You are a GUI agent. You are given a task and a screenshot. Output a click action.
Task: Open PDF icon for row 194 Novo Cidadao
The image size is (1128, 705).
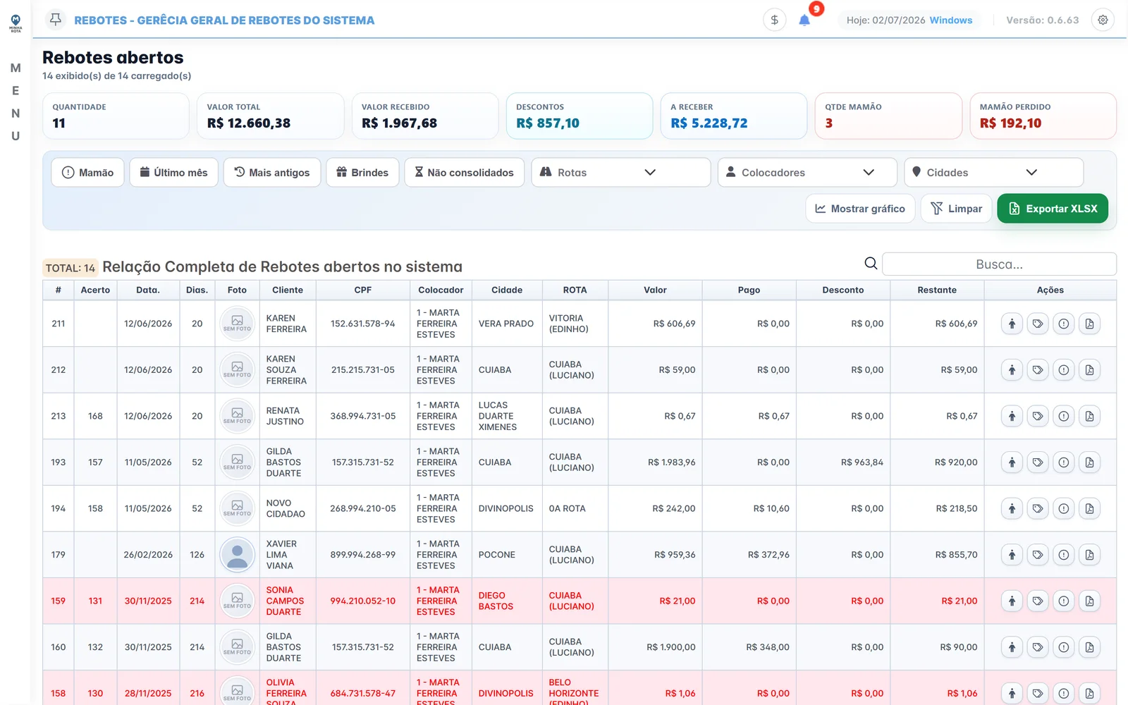click(1089, 508)
